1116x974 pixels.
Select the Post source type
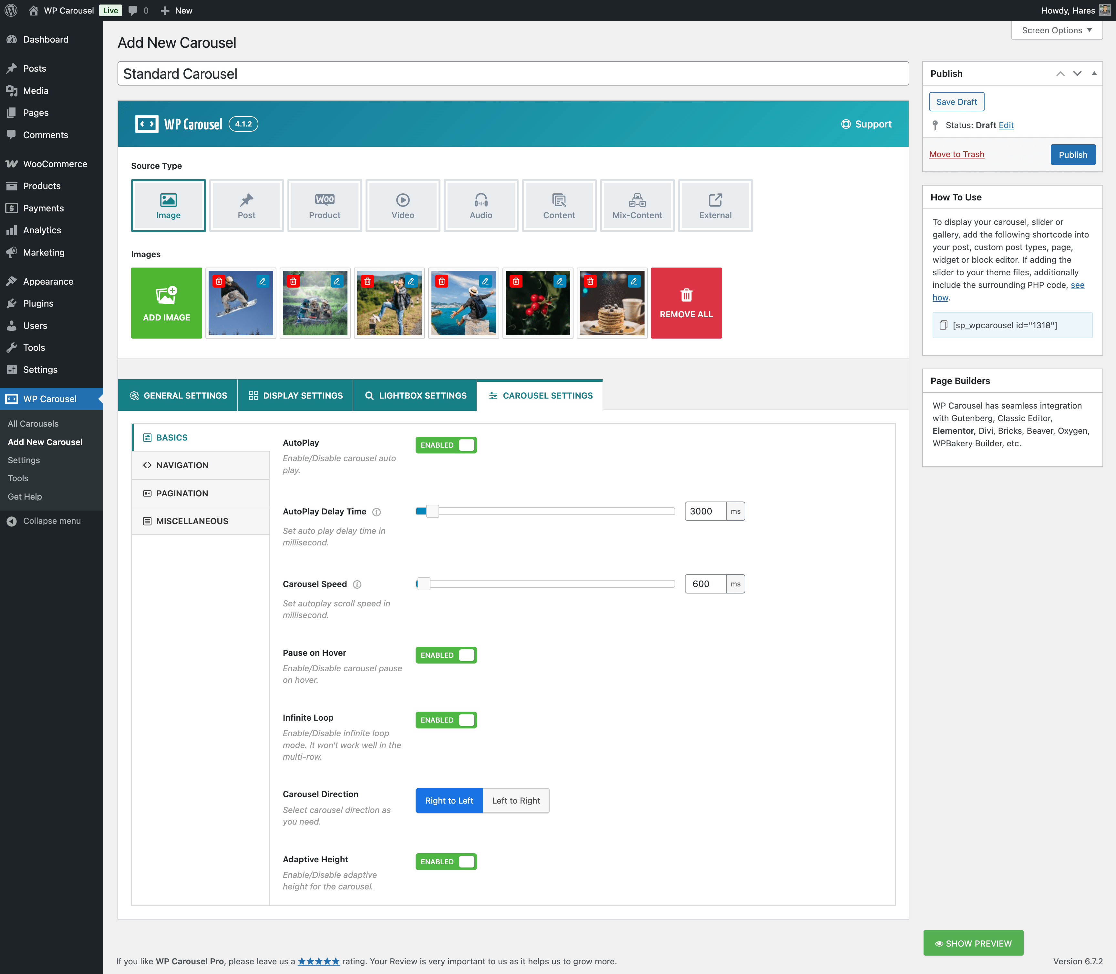(246, 206)
